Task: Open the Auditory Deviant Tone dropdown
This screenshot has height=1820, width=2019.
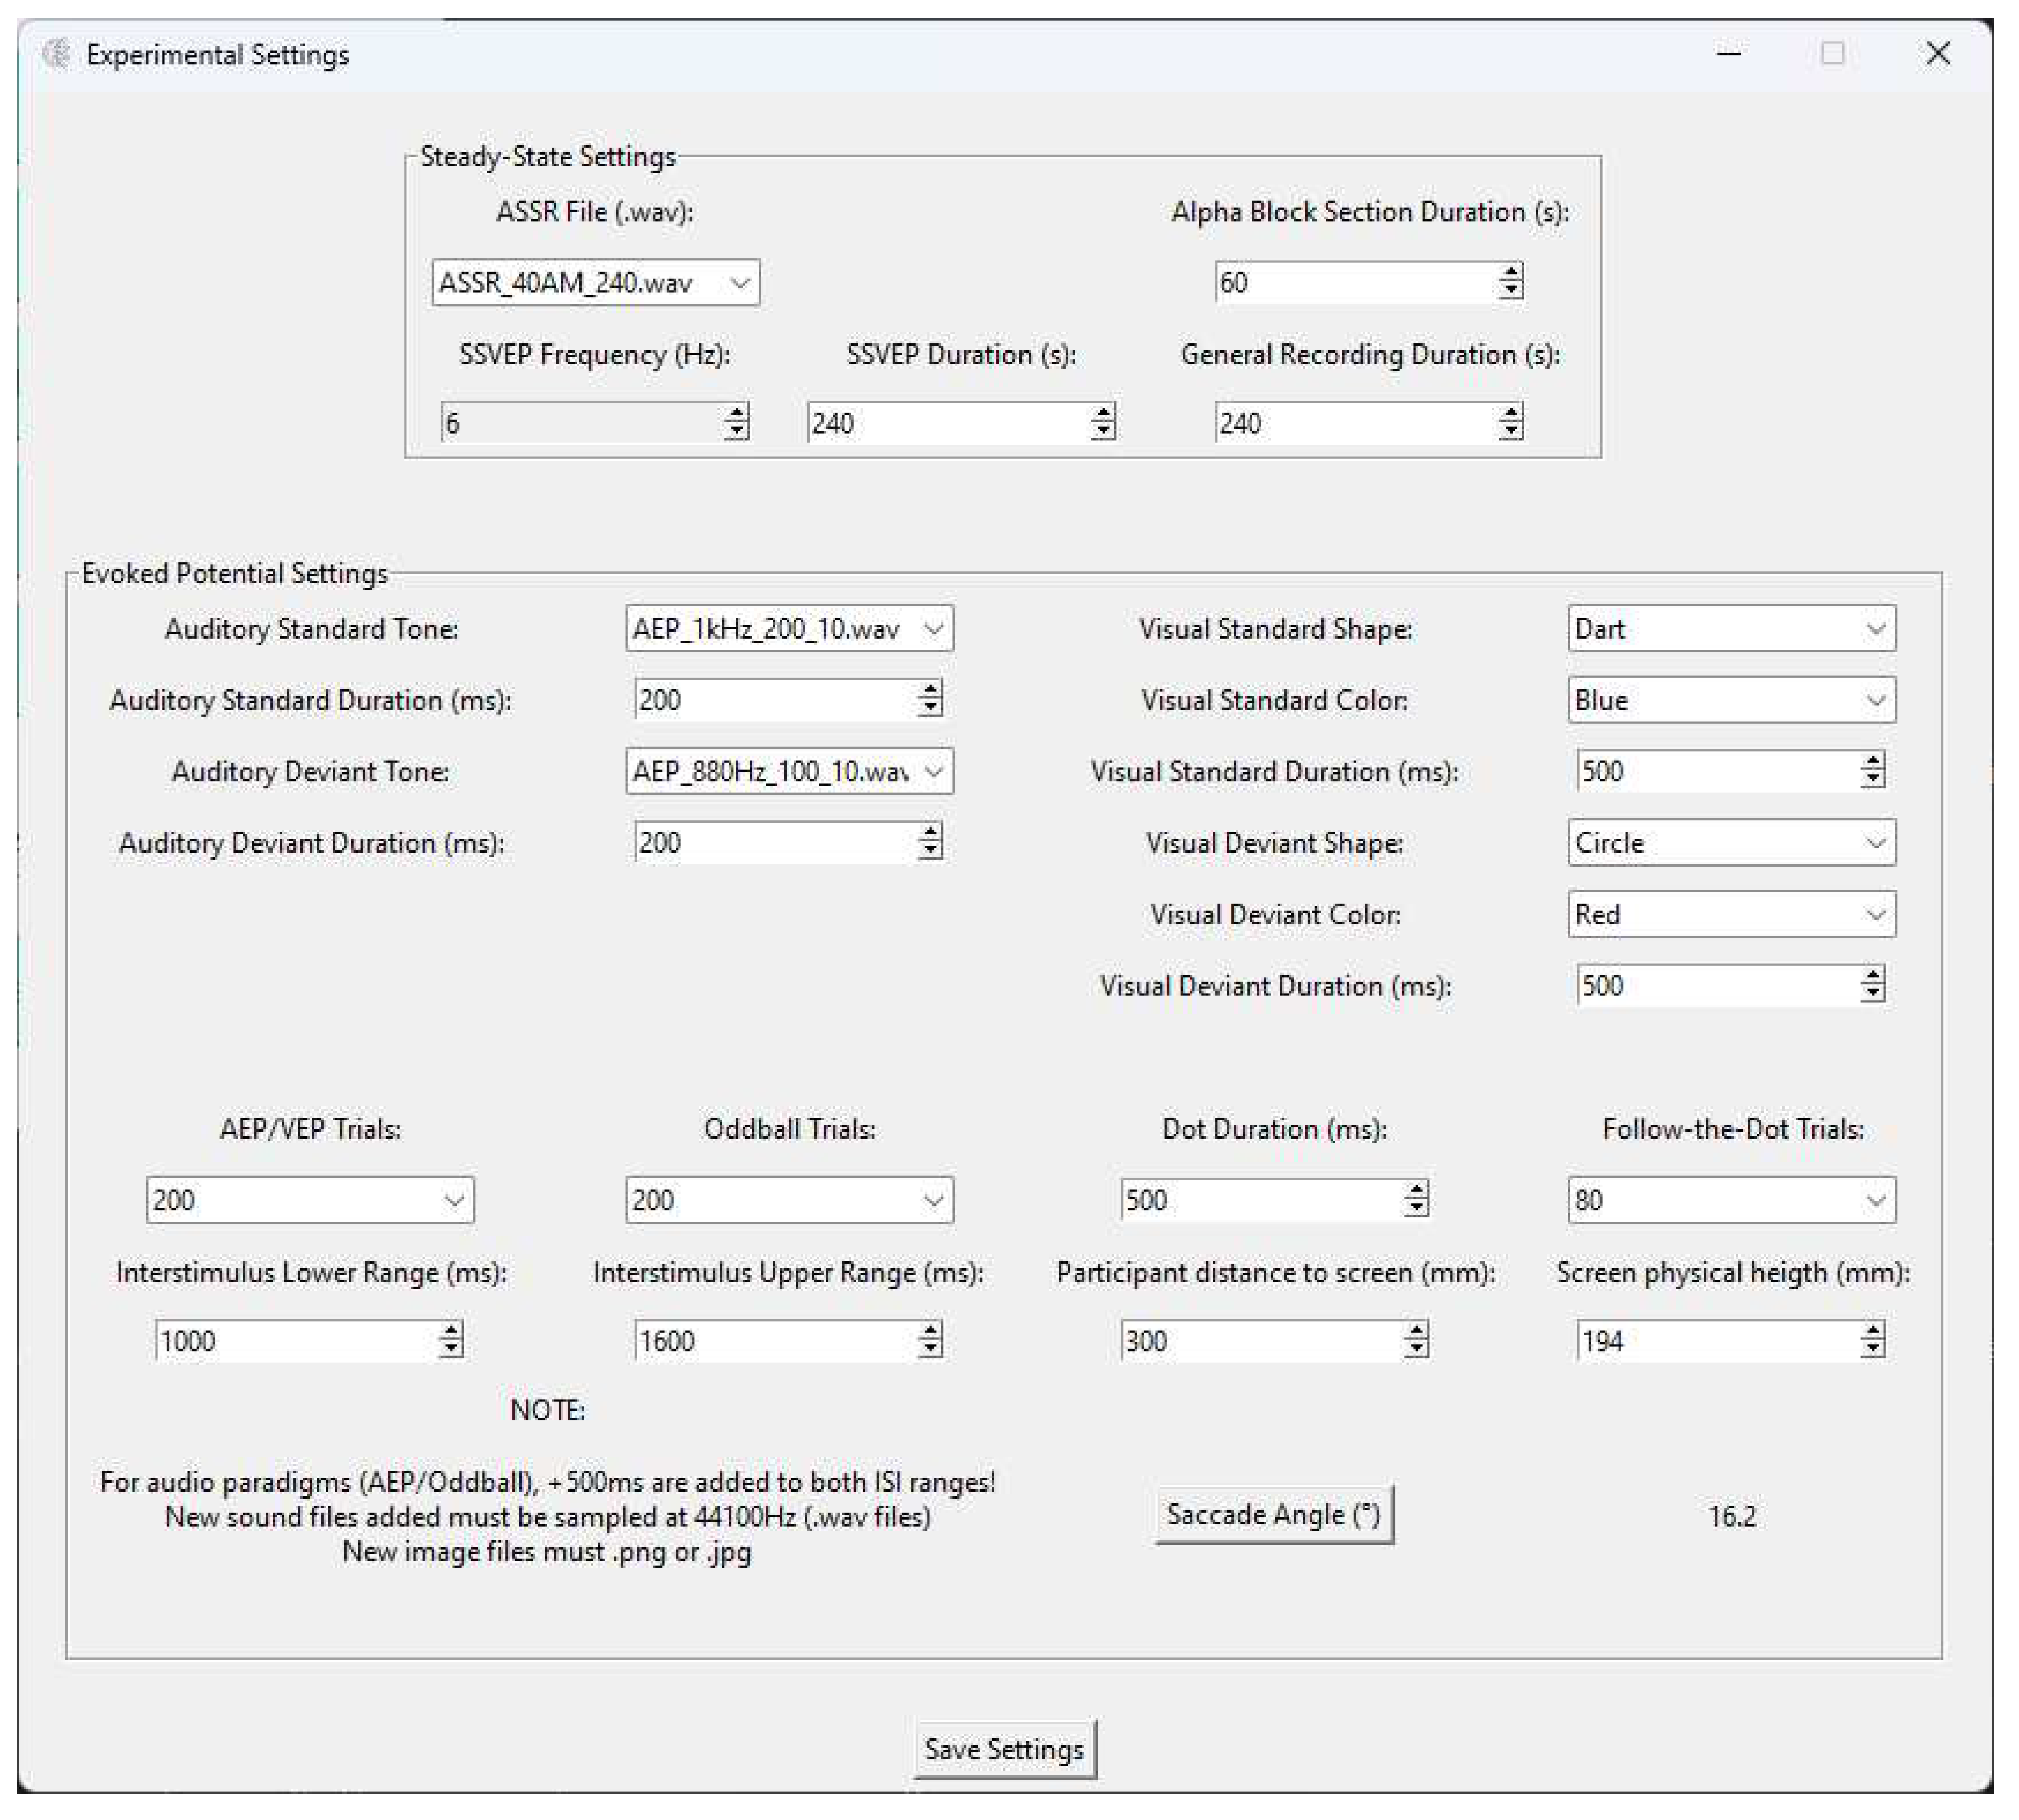Action: pyautogui.click(x=934, y=771)
